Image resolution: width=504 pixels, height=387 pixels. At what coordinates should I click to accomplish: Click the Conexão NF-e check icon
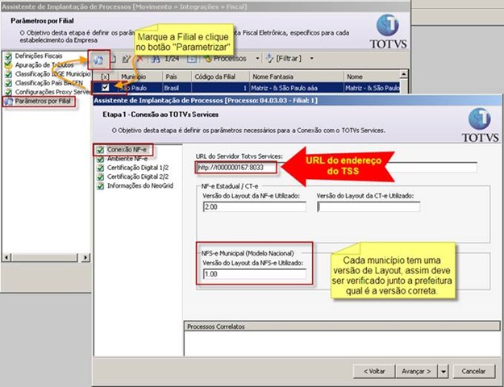pyautogui.click(x=101, y=150)
